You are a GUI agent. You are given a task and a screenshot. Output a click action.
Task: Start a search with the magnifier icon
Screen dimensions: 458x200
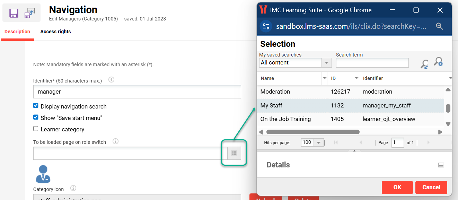424,63
